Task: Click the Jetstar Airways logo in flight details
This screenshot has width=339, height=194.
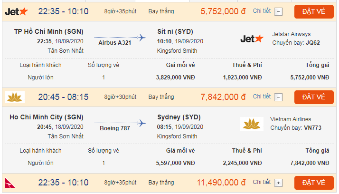Action: coord(252,39)
